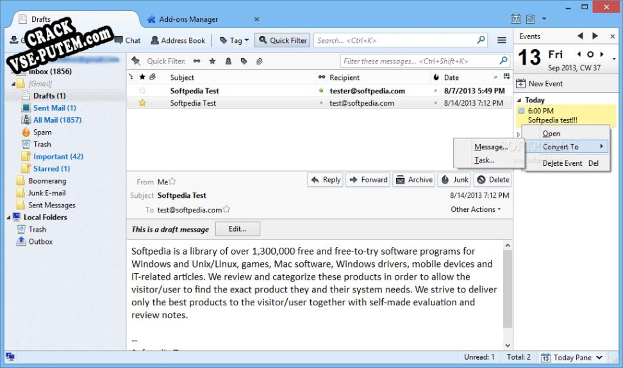Collapse the Today section
The width and height of the screenshot is (623, 368).
click(519, 100)
